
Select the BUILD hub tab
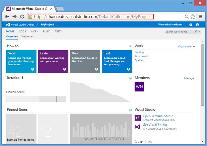tap(47, 31)
